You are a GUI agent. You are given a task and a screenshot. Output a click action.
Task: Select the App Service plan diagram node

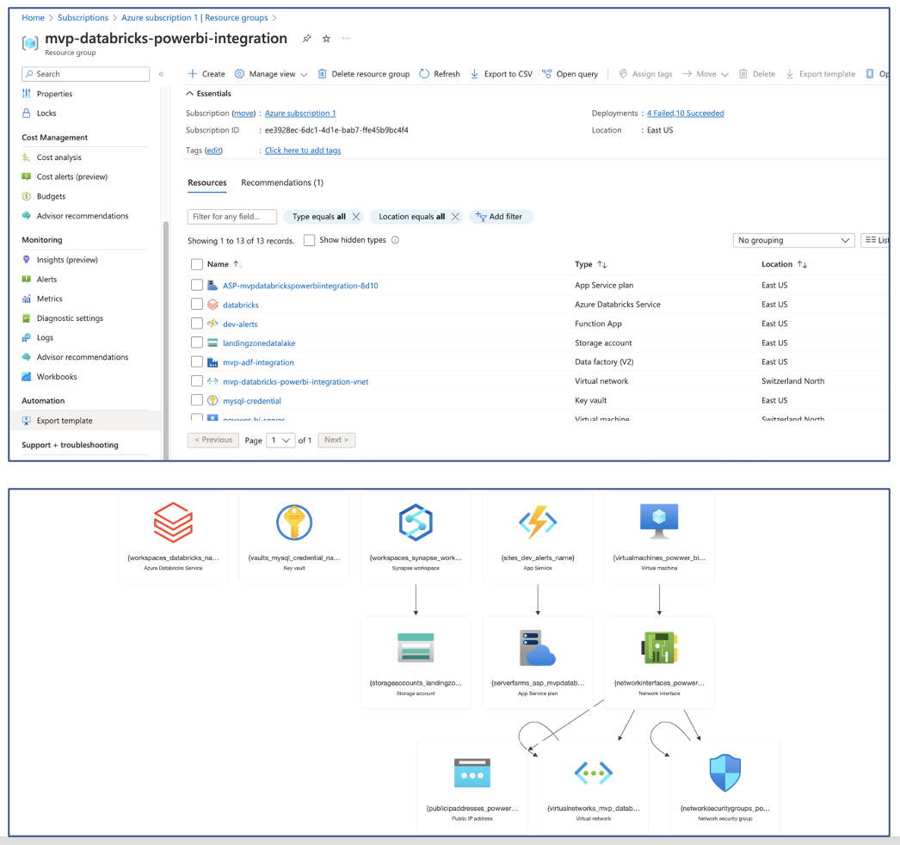pos(537,663)
